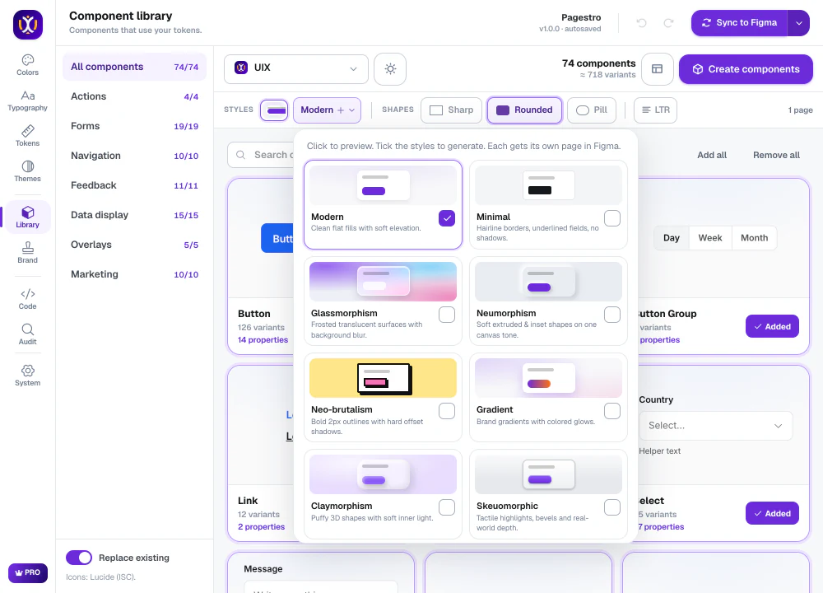This screenshot has height=593, width=823.
Task: Open the Brand stamp section
Action: click(x=27, y=253)
